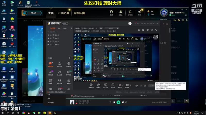206x115 pixels.
Task: Expand the microphone options arrow
Action: coord(123,85)
